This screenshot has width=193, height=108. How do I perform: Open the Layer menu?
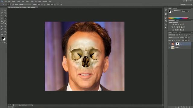(x=18, y=1)
